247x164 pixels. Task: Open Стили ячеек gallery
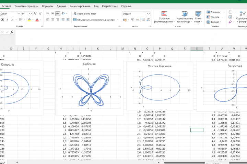click(x=198, y=17)
